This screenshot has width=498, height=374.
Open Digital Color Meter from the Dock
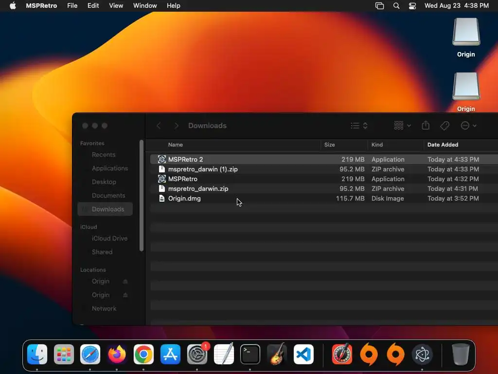pos(342,354)
